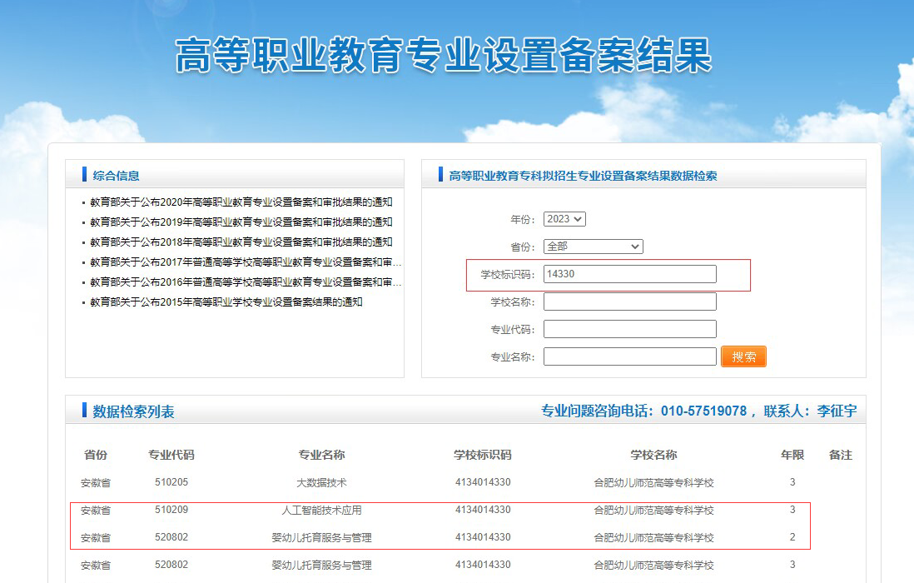The image size is (914, 583).
Task: Click the 数据检索列表 heading
Action: (133, 411)
